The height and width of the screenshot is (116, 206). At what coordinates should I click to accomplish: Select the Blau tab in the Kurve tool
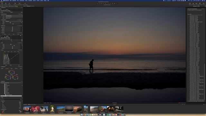pos(18,52)
